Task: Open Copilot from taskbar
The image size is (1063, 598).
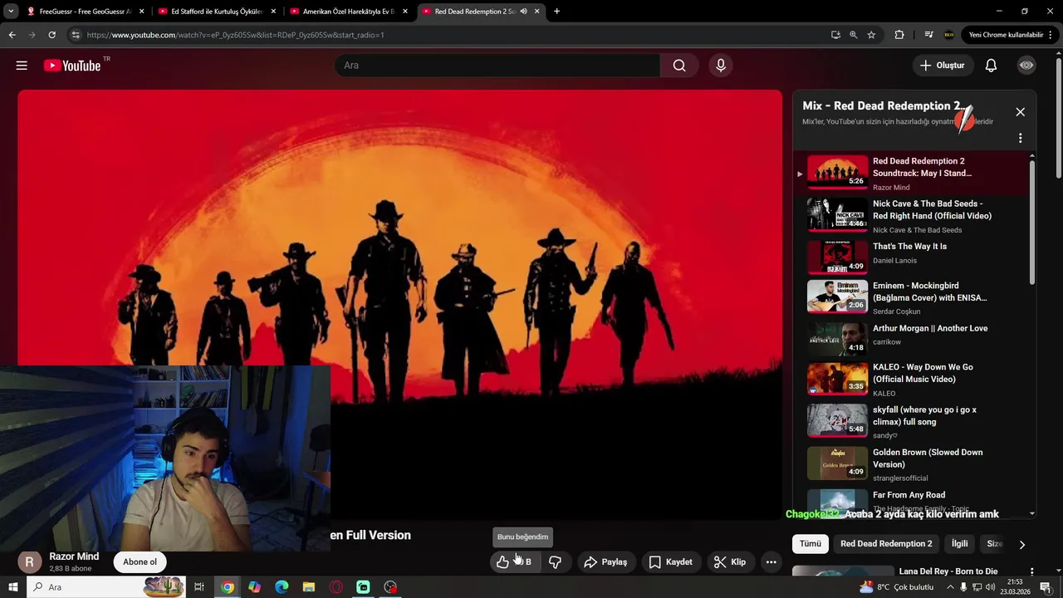Action: click(254, 587)
